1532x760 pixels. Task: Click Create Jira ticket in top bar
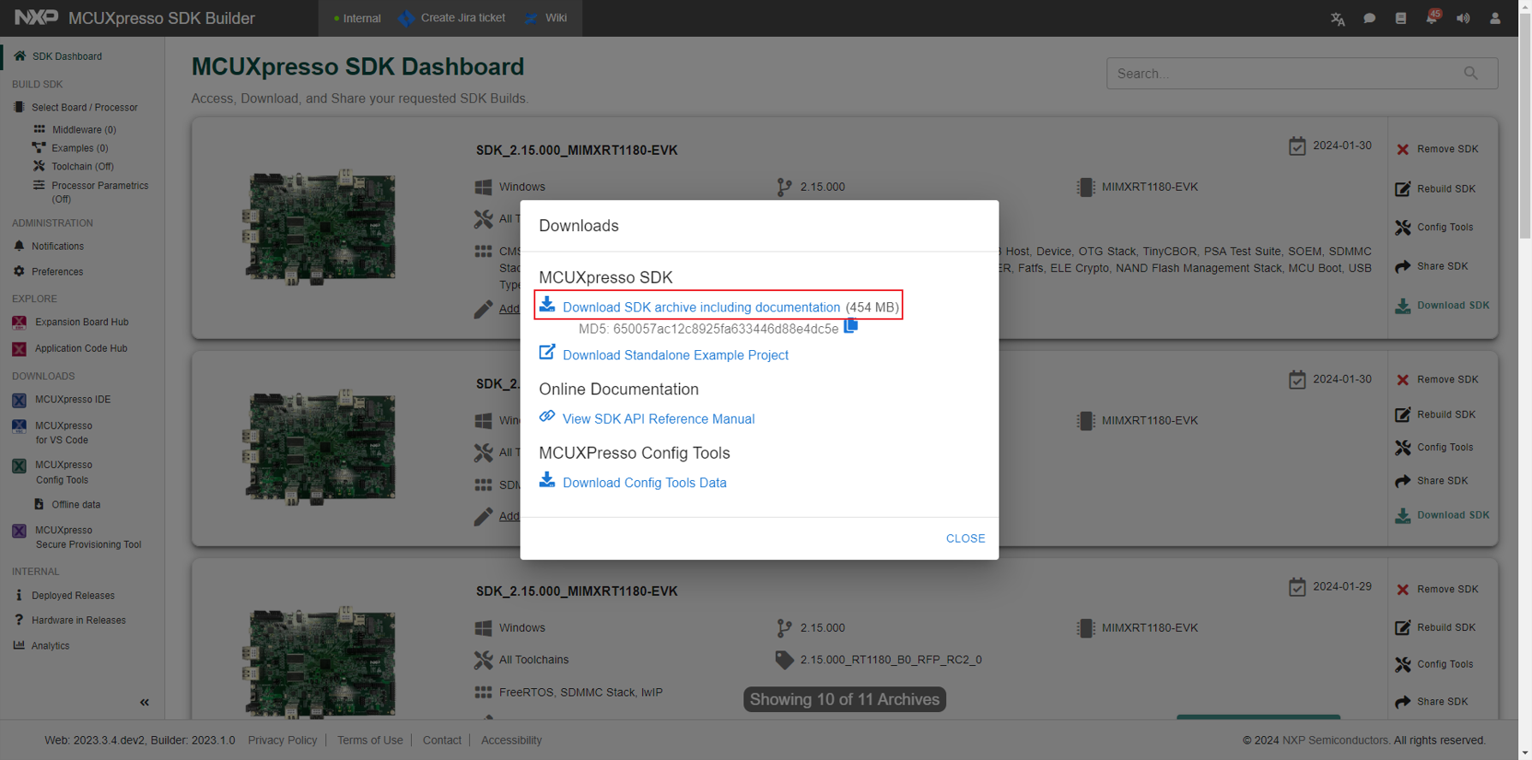[462, 18]
